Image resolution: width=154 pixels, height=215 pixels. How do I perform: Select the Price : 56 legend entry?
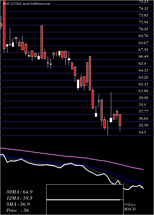pyautogui.click(x=18, y=210)
